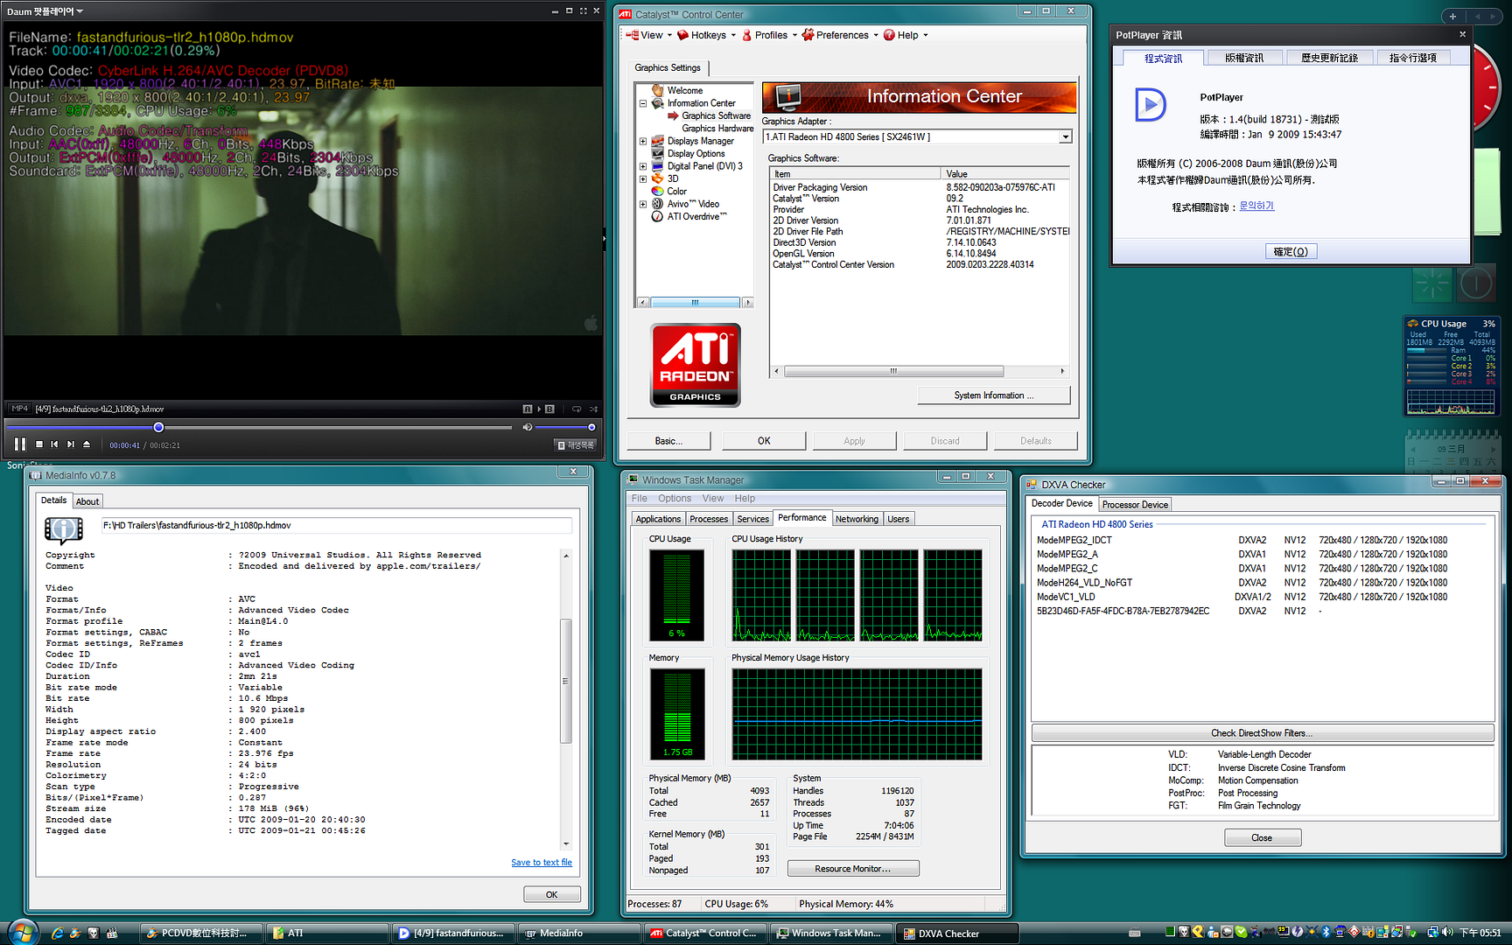Viewport: 1512px width, 945px height.
Task: Skip to previous file in PotPlayer
Action: coord(54,444)
